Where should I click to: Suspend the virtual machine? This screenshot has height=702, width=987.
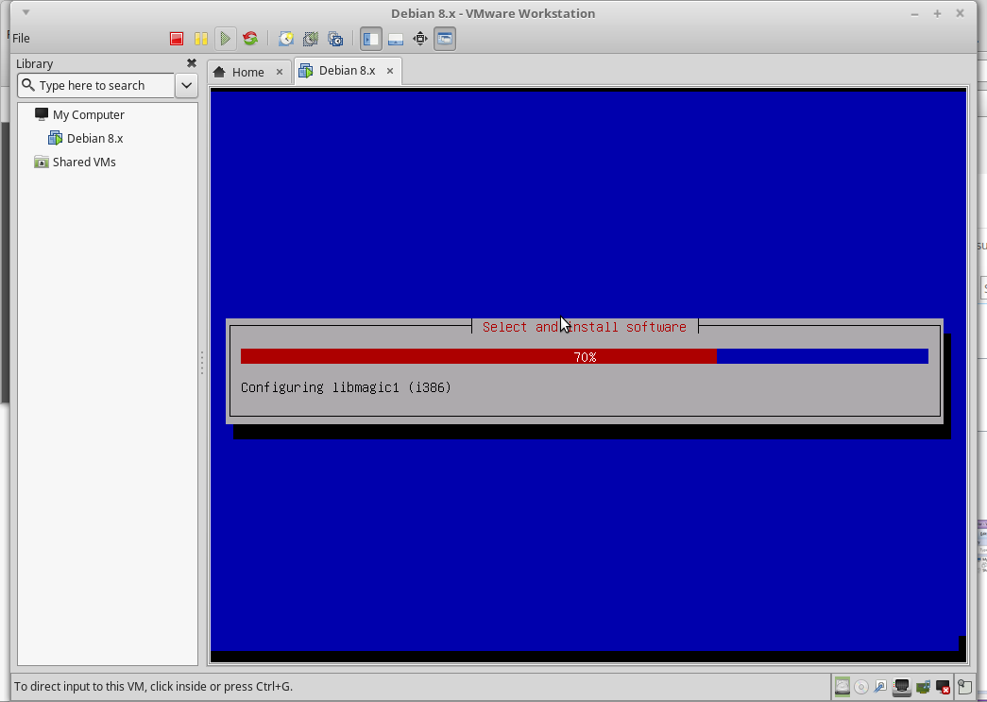point(201,38)
